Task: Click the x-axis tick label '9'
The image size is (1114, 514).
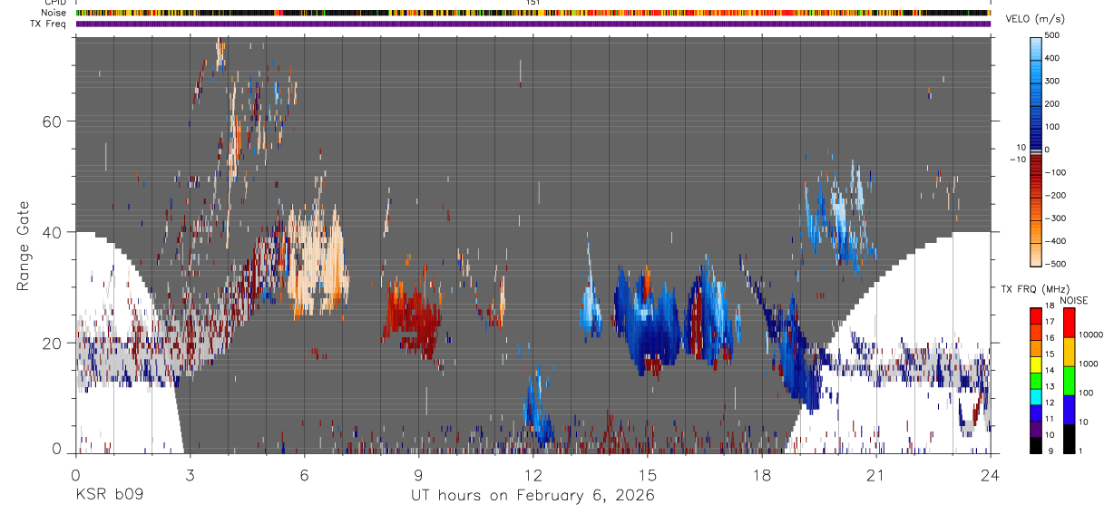Action: [x=418, y=475]
